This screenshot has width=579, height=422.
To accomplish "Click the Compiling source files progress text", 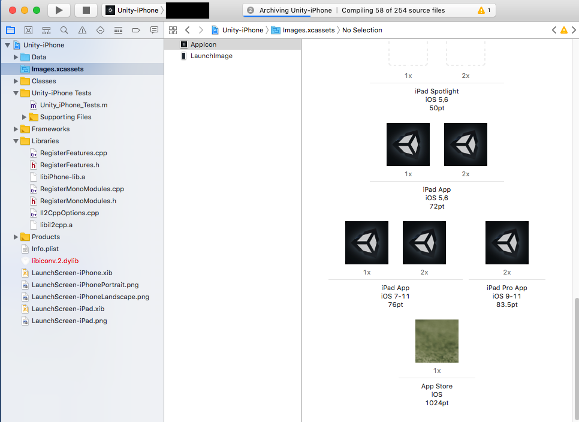I will tap(393, 10).
